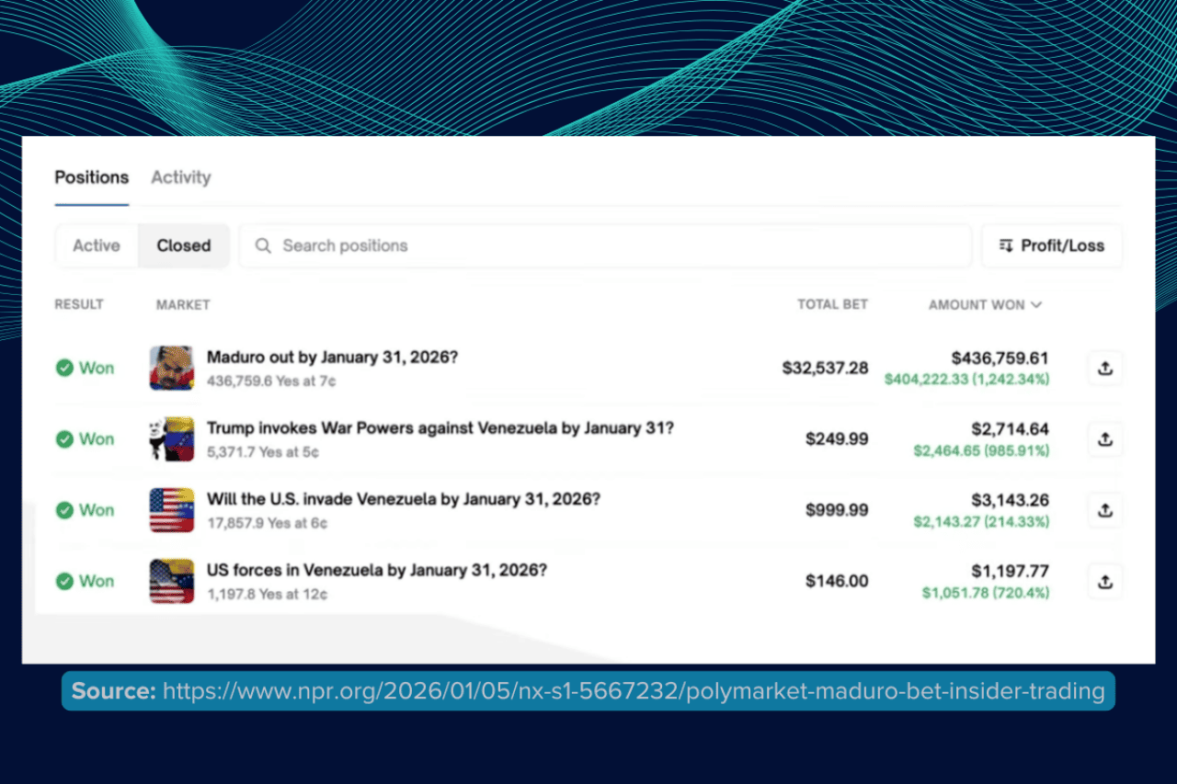Switch to the Activity tab
1177x784 pixels.
(x=180, y=177)
